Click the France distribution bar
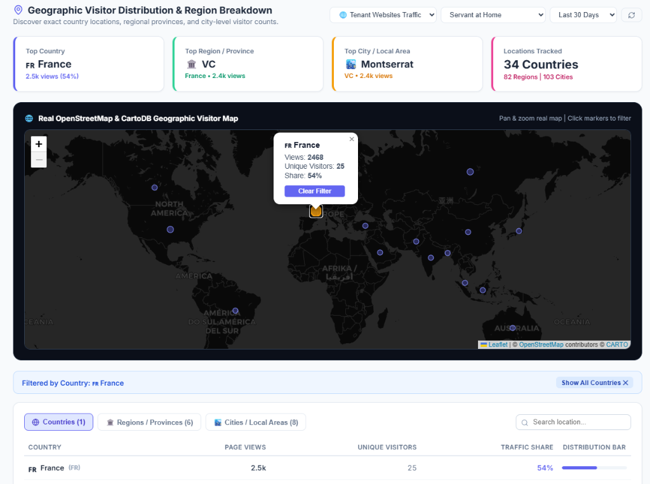650x484 pixels. (594, 468)
